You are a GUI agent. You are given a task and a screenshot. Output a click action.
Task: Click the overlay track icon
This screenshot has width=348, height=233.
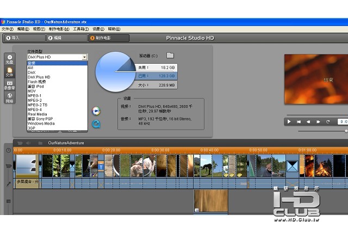click(9, 201)
